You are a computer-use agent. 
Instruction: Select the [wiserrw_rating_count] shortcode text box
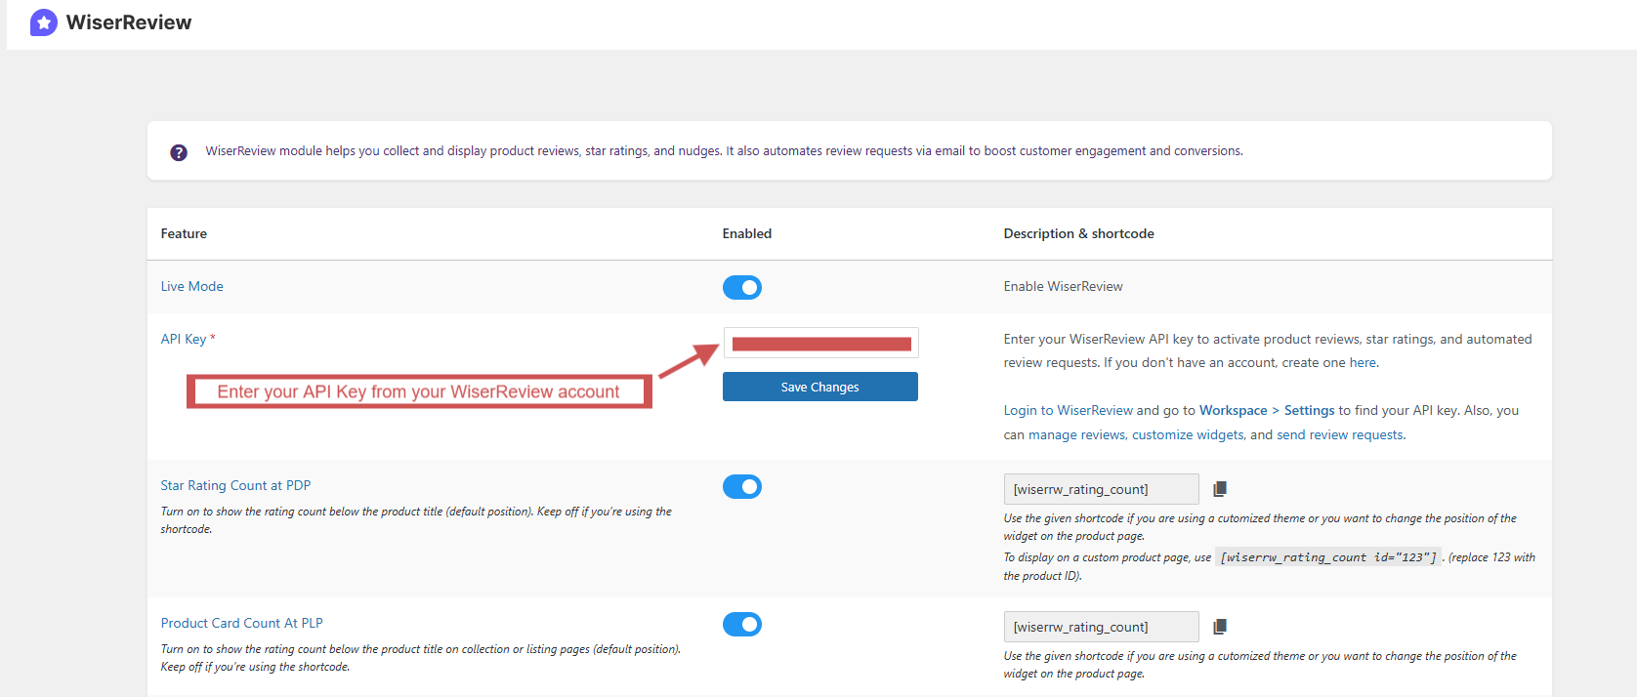(1101, 488)
